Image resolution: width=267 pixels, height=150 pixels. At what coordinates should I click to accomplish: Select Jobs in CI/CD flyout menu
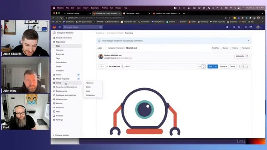coord(88,91)
